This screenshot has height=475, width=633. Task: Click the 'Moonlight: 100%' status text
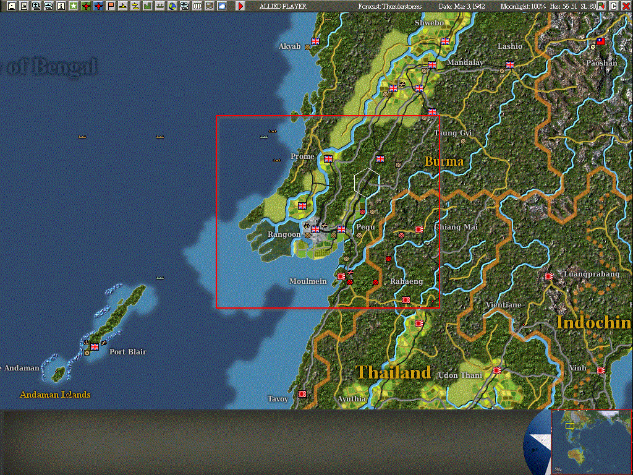tap(523, 6)
